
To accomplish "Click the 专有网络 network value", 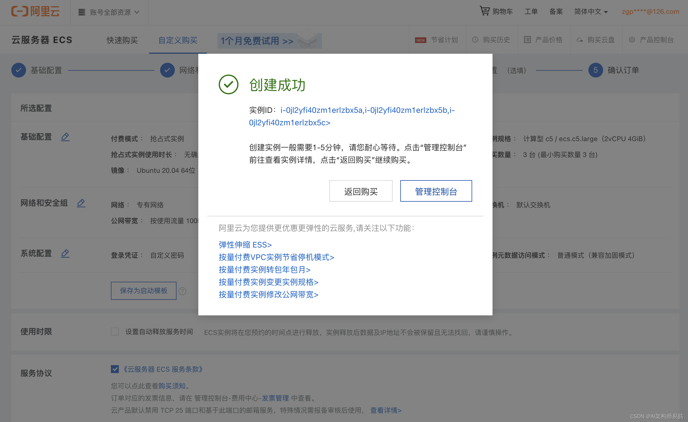I will coord(150,205).
